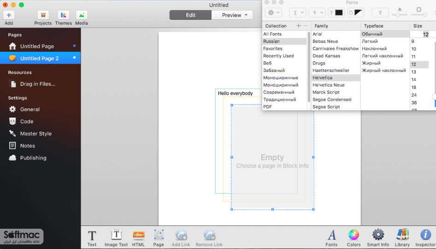Image resolution: width=436 pixels, height=249 pixels.
Task: Open Notes in sidebar
Action: tap(27, 146)
